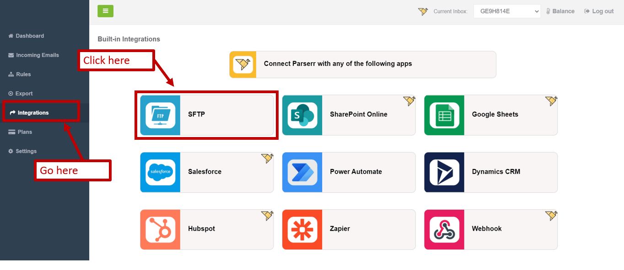The image size is (624, 270).
Task: Toggle the green sidebar hamburger menu
Action: tap(105, 11)
